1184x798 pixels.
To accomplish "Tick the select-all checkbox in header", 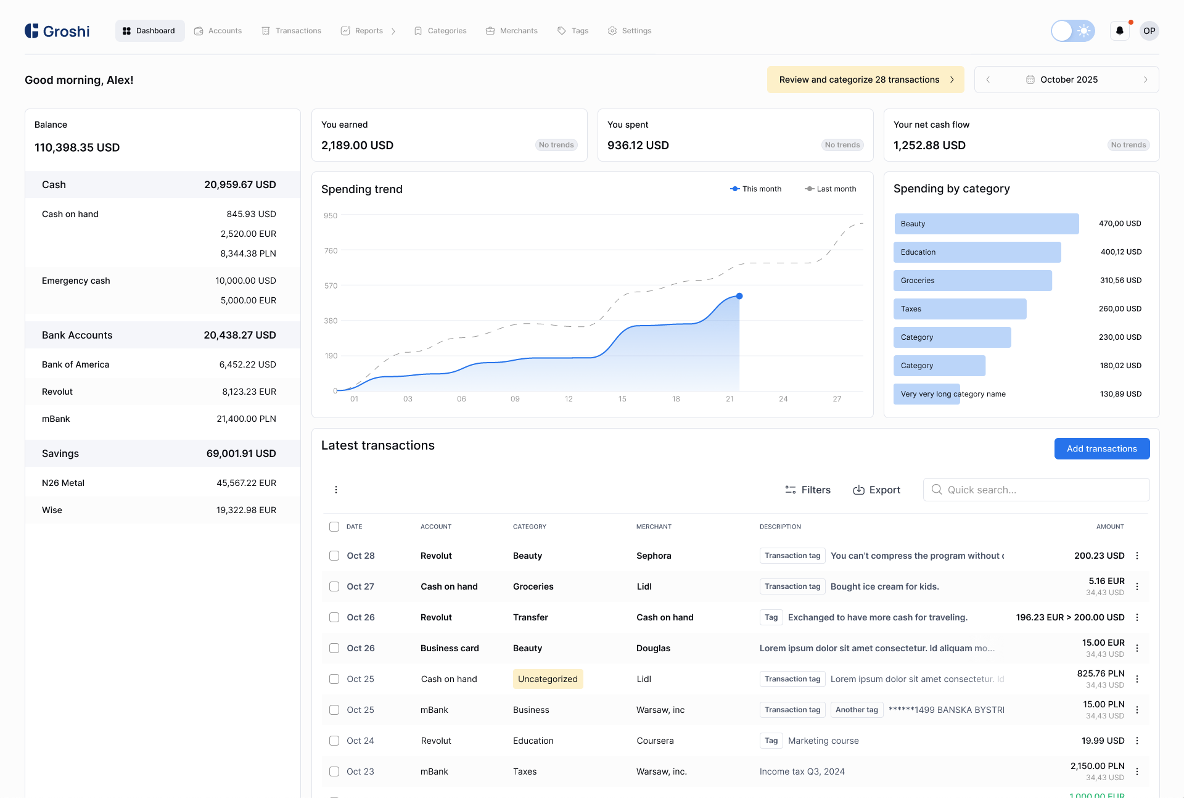I will (334, 527).
